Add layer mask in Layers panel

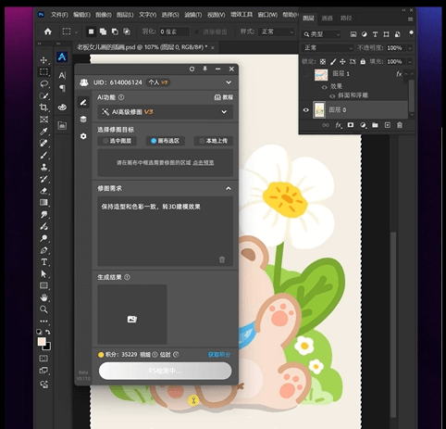pos(351,125)
